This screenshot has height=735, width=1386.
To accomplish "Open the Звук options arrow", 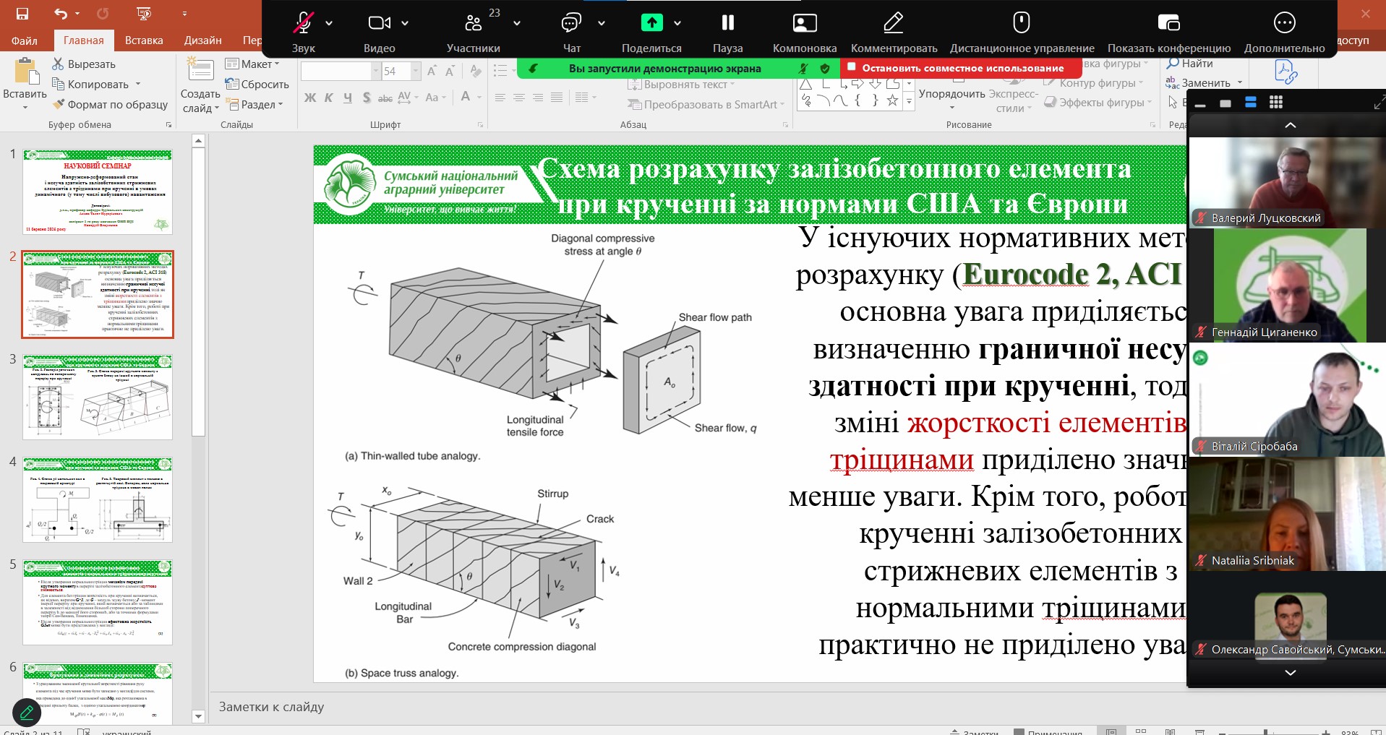I will pyautogui.click(x=329, y=24).
